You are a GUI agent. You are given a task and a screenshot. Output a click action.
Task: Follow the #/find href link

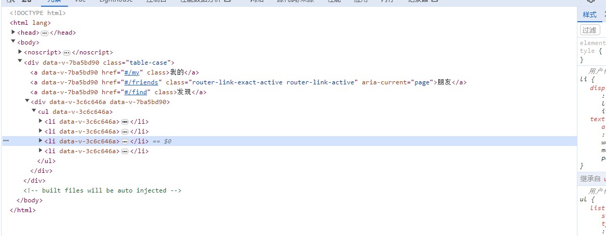[136, 92]
